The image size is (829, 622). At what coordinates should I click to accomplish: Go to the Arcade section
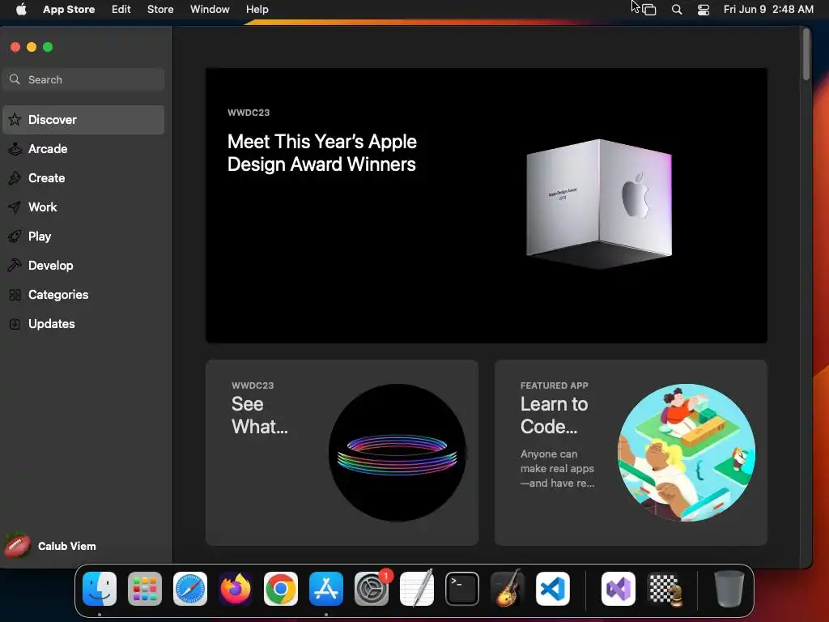[83, 149]
